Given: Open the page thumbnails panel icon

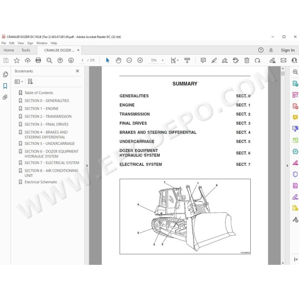Looking at the screenshot, I should 5,74.
